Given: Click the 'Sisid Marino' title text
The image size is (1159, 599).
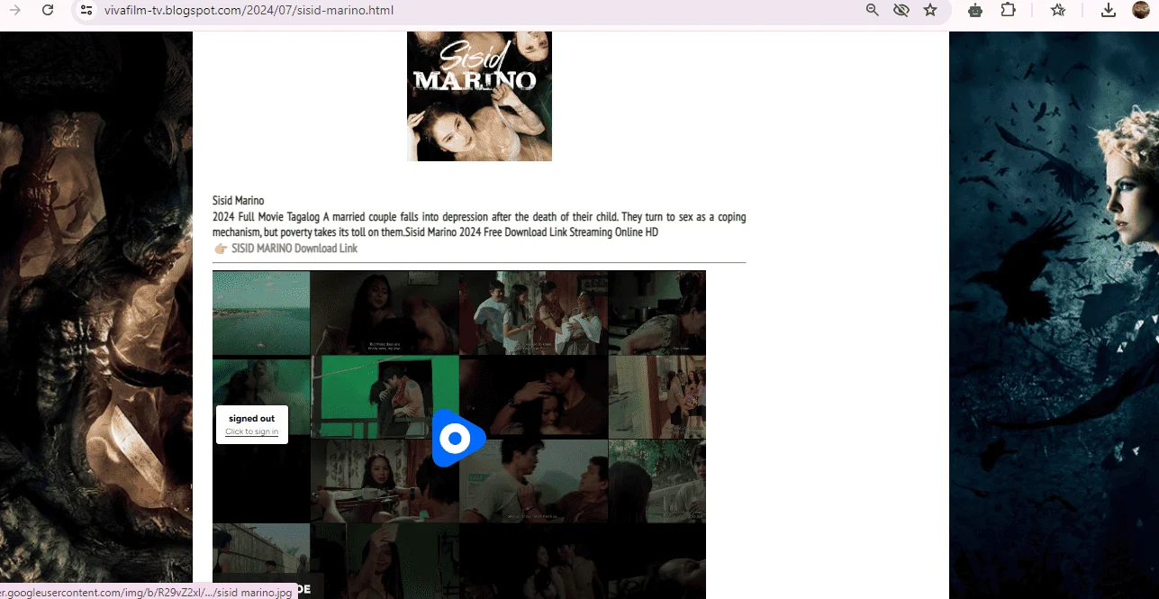Looking at the screenshot, I should point(239,201).
